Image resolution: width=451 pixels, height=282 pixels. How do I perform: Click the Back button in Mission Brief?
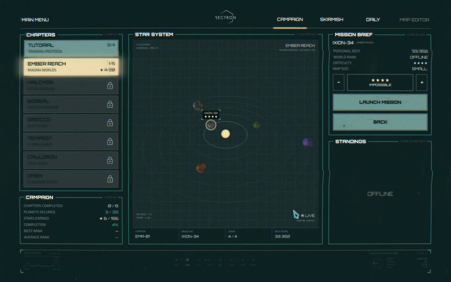(x=380, y=122)
